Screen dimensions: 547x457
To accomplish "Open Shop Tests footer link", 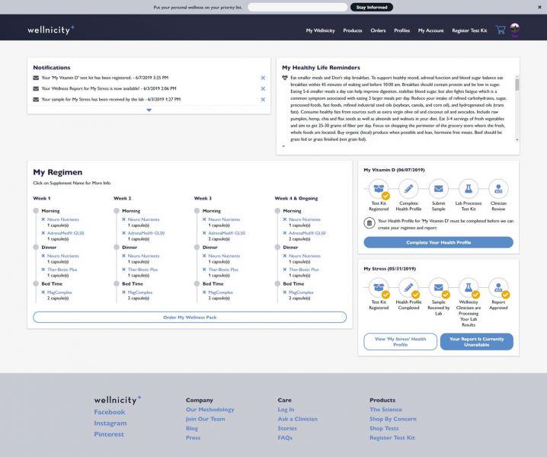I will click(384, 428).
